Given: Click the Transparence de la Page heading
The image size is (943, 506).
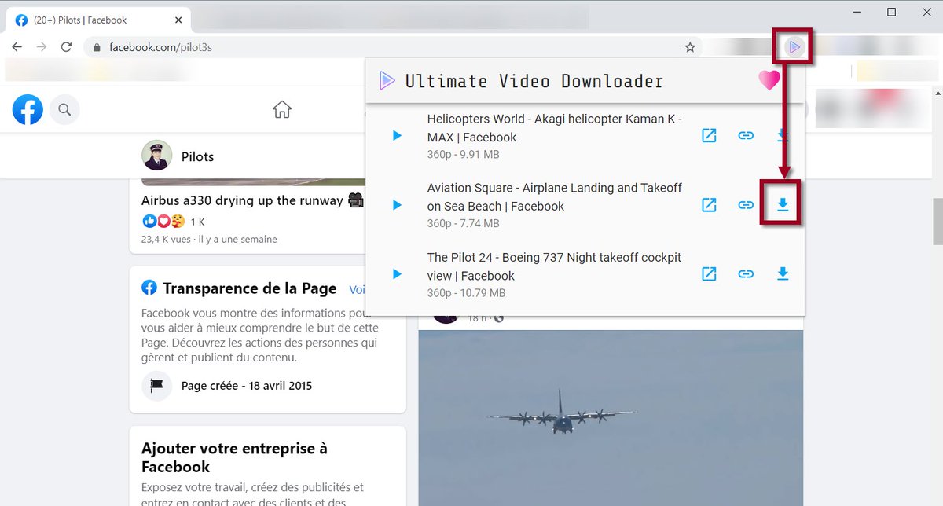Looking at the screenshot, I should 250,288.
